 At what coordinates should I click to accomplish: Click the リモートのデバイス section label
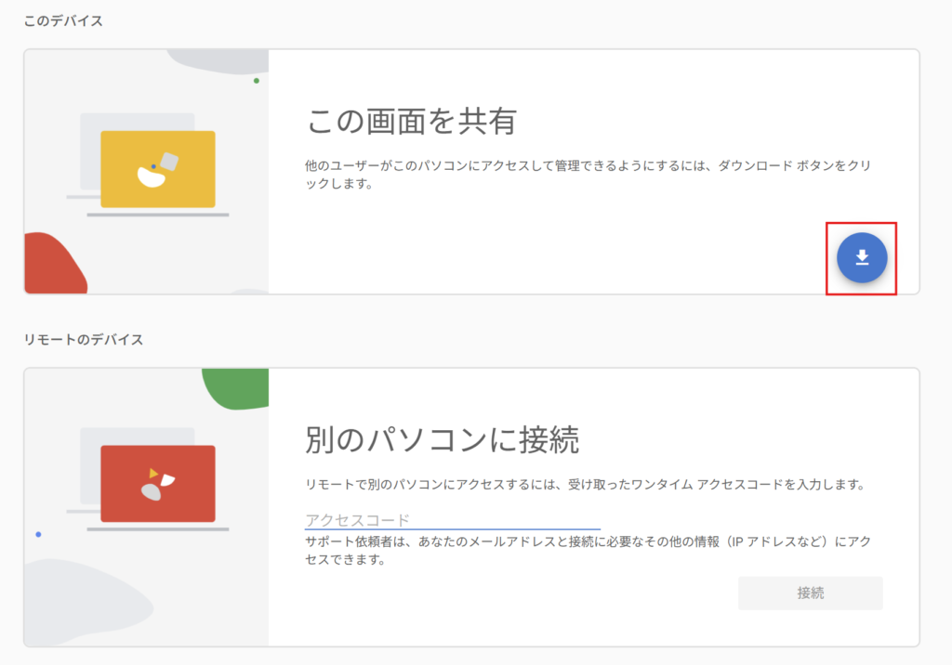83,339
